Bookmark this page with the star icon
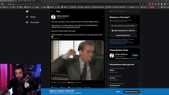Viewport: 169px width, 95px height. coord(146,4)
